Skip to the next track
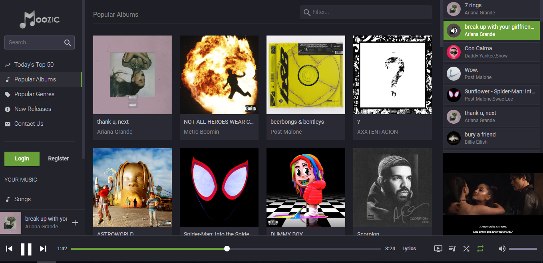The image size is (543, 263). click(43, 249)
